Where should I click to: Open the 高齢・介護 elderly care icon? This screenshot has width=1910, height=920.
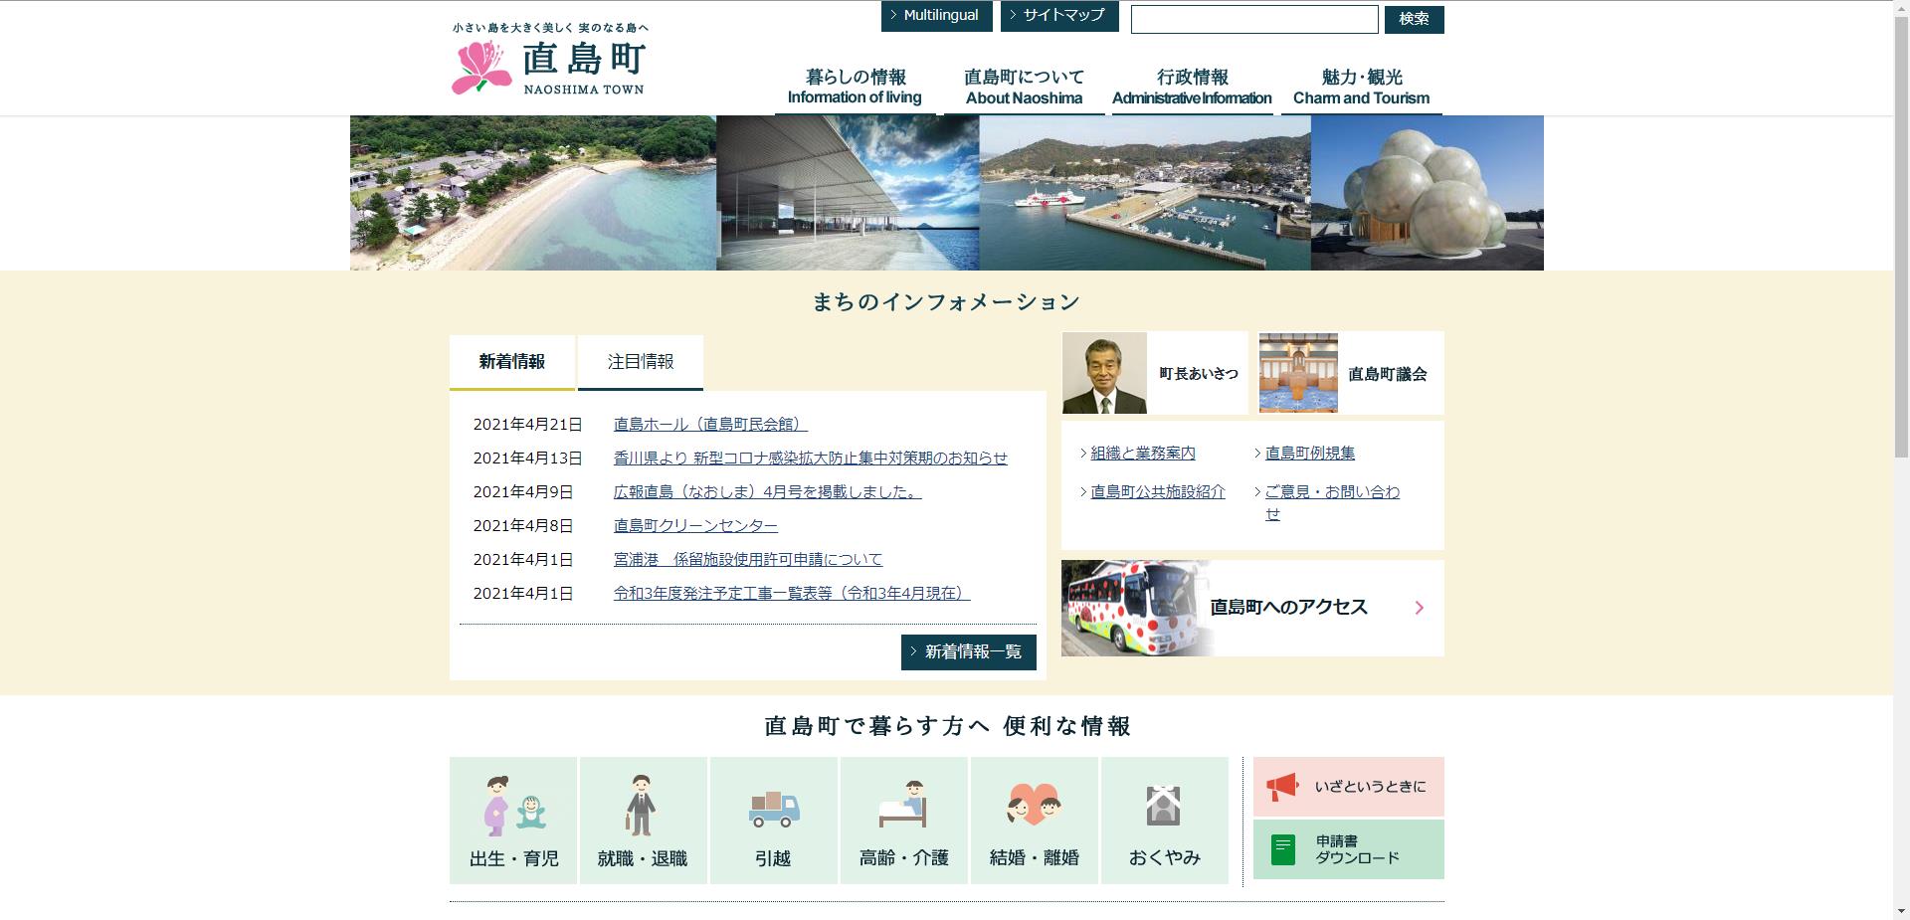coord(903,818)
